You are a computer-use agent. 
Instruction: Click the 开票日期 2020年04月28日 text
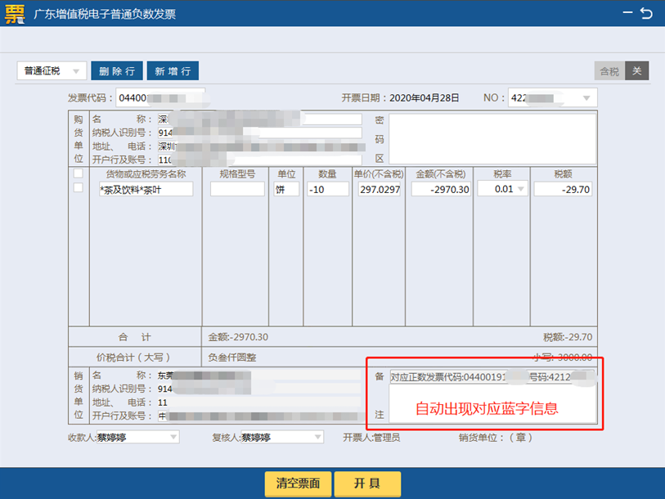pos(400,98)
